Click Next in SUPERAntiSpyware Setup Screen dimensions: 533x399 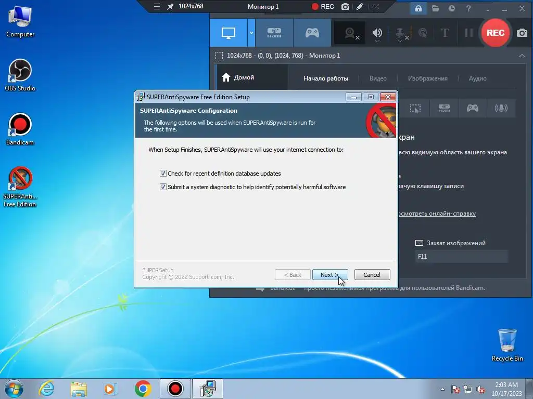point(329,275)
